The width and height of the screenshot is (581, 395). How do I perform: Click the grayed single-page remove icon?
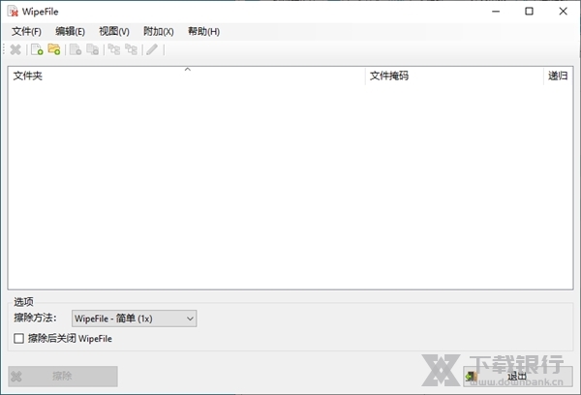click(x=76, y=49)
